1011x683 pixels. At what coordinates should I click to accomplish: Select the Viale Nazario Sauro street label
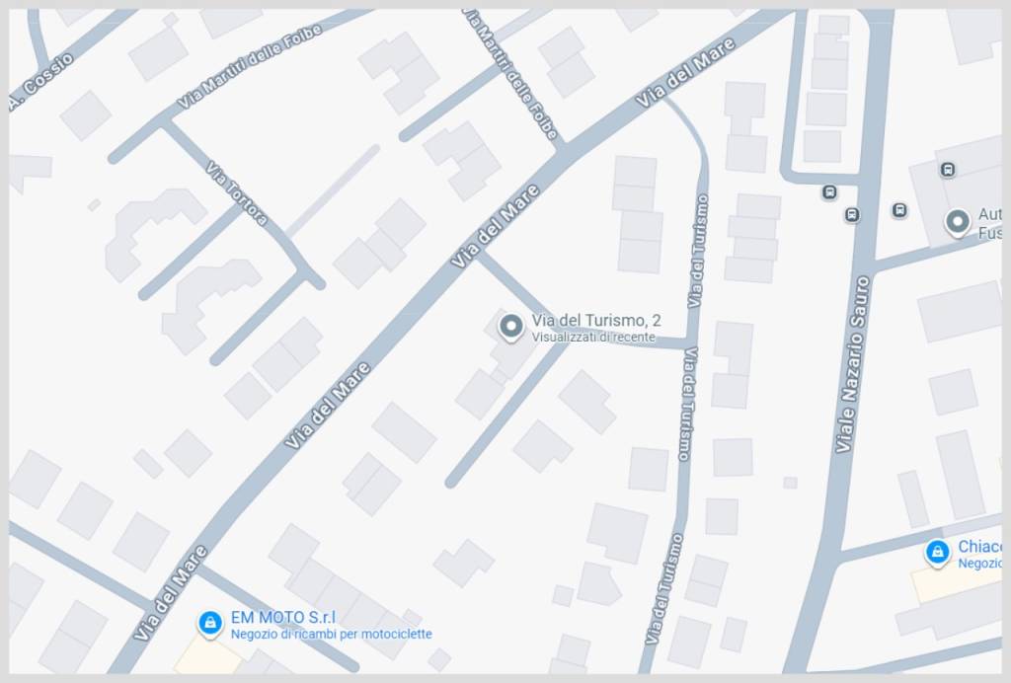click(x=853, y=364)
